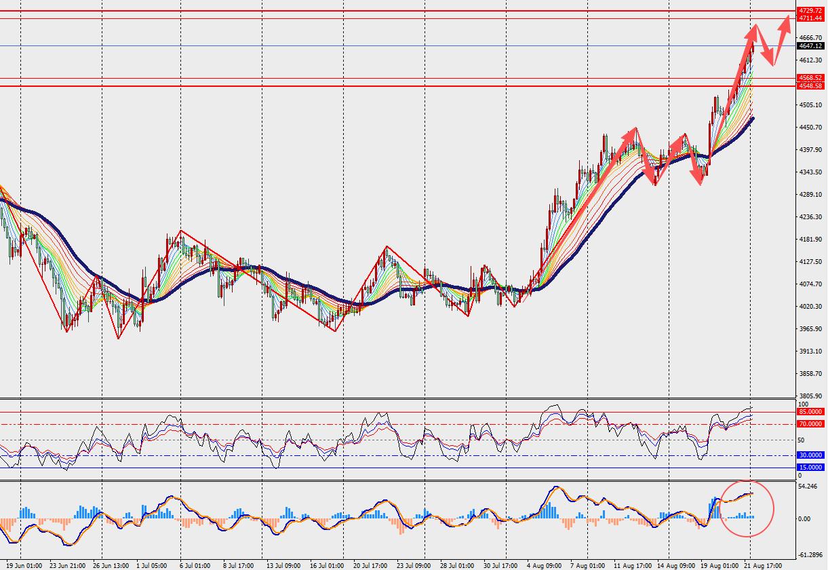Select the 3965.90 price scale value
The height and width of the screenshot is (570, 828).
pyautogui.click(x=811, y=328)
